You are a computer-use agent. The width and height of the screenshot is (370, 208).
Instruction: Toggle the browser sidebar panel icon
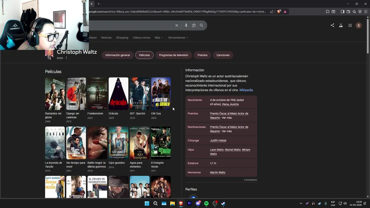[343, 12]
